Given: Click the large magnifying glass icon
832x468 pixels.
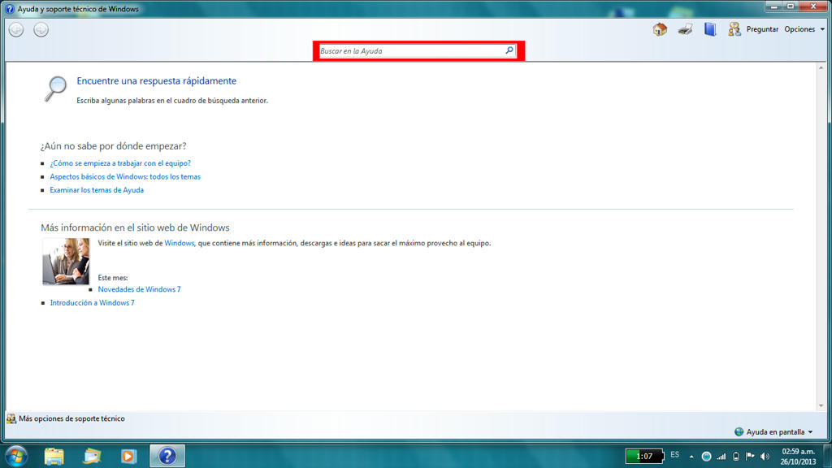Looking at the screenshot, I should point(55,89).
